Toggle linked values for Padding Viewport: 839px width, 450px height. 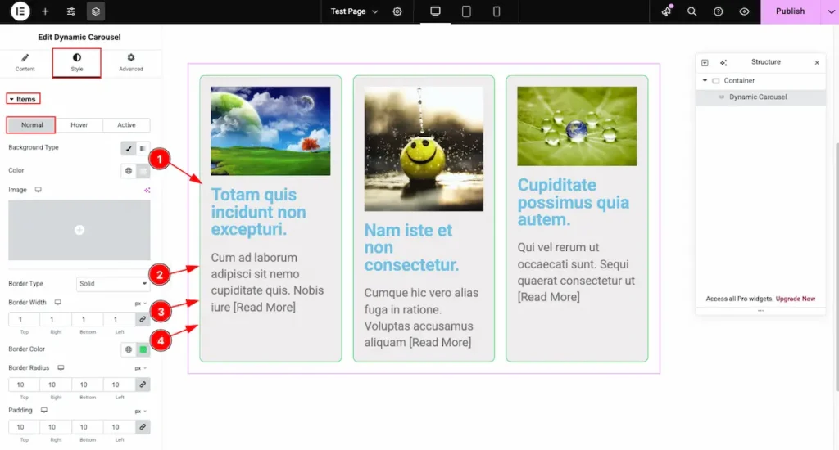143,427
